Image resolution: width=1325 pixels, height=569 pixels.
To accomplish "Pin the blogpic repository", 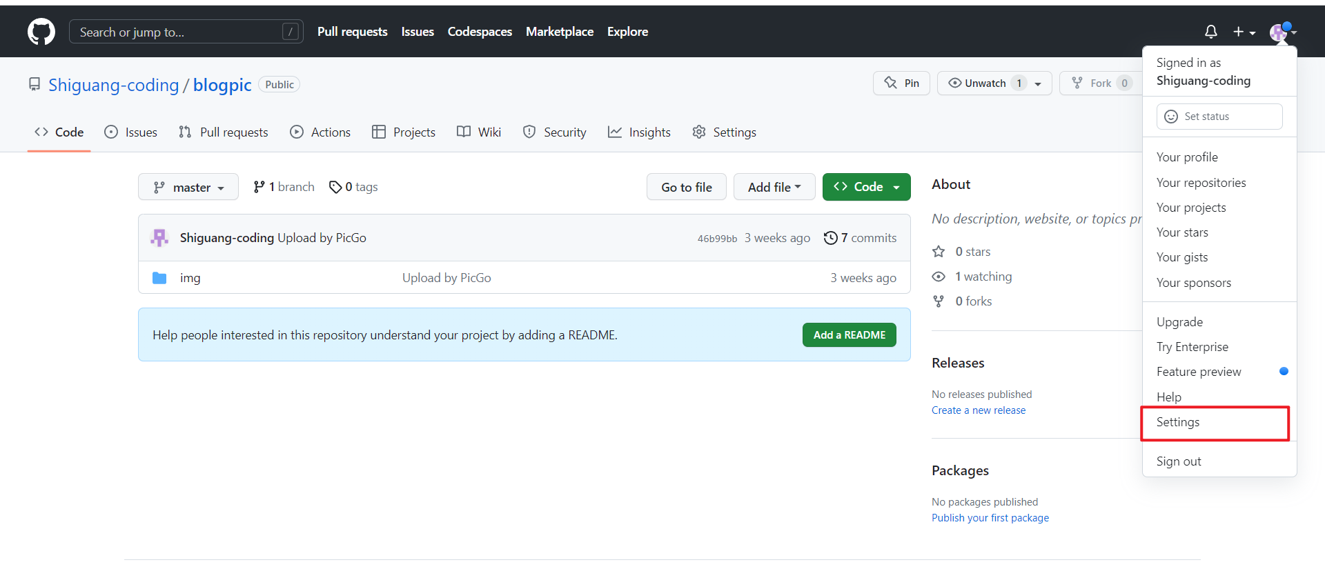I will pos(901,83).
